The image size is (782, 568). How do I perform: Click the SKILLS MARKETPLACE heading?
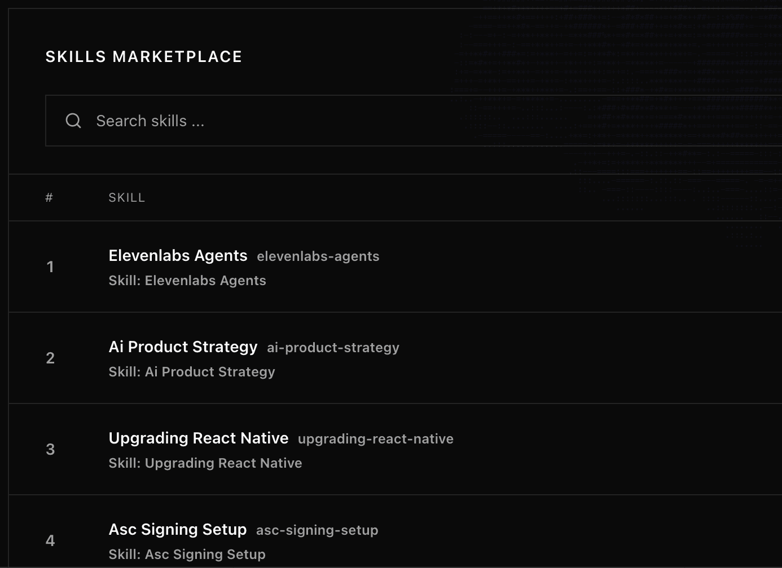143,56
